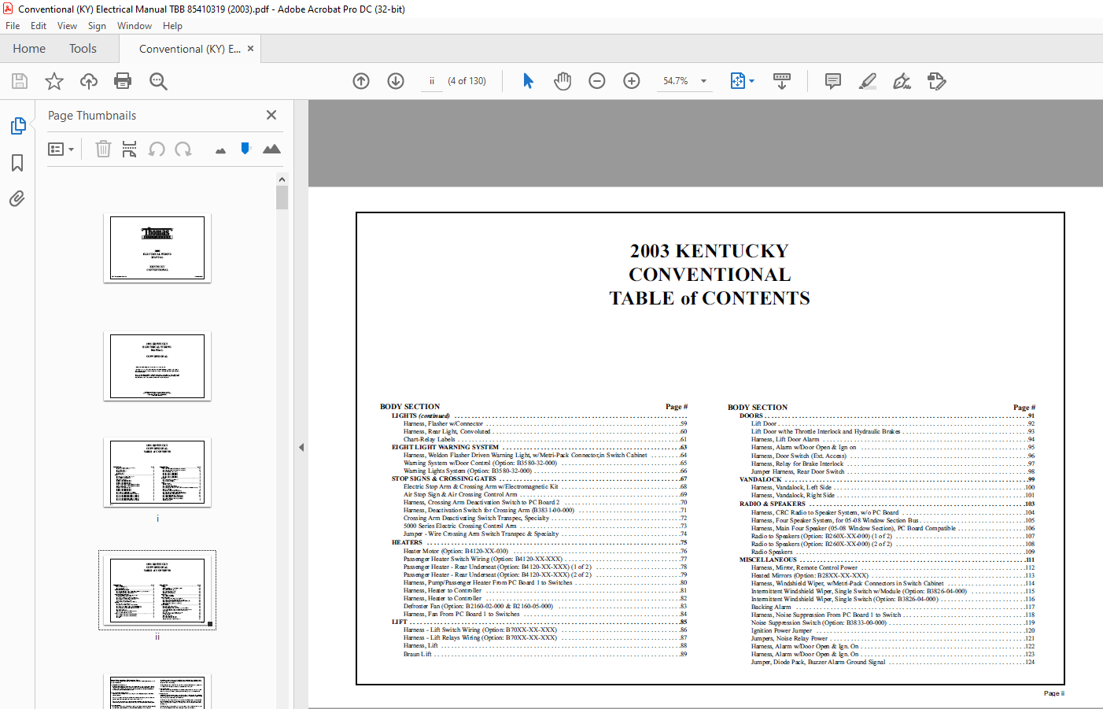Open the Sign document pen tool
The image size is (1103, 709).
(902, 81)
